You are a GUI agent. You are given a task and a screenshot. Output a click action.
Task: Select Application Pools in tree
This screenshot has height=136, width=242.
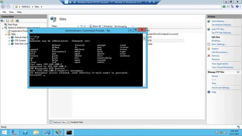point(19,31)
